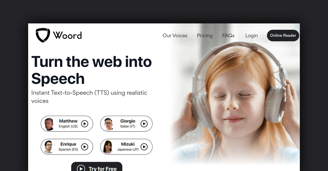Play Enrique's Spanish voice sample
This screenshot has width=328, height=171.
(84, 147)
